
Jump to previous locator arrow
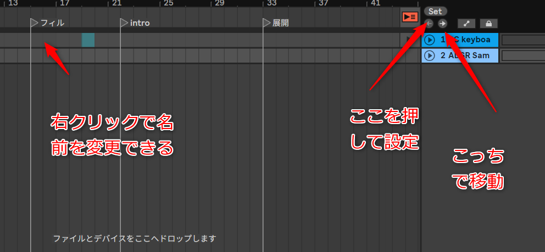click(429, 24)
